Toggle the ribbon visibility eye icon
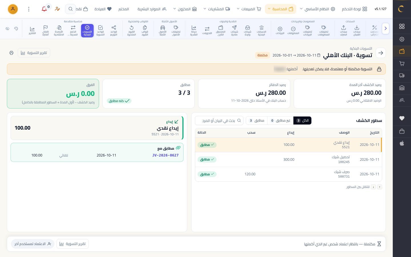The image size is (411, 257). (8, 29)
